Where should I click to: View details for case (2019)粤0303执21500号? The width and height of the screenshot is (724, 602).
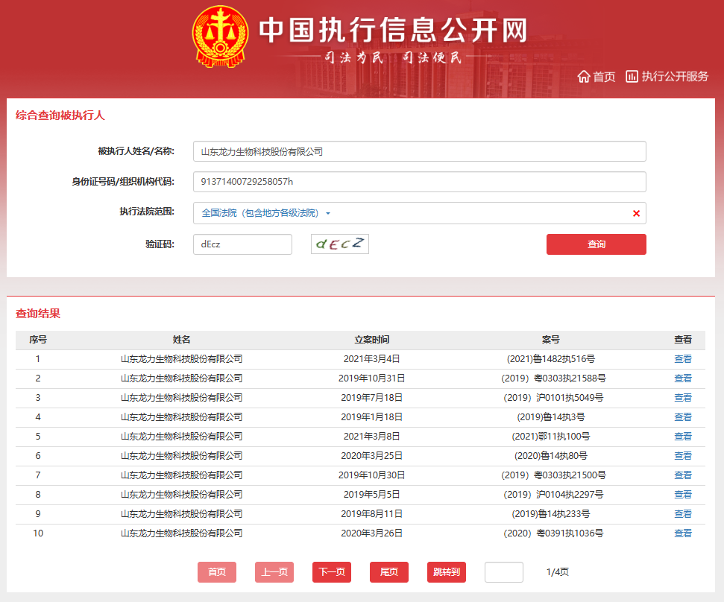click(682, 475)
